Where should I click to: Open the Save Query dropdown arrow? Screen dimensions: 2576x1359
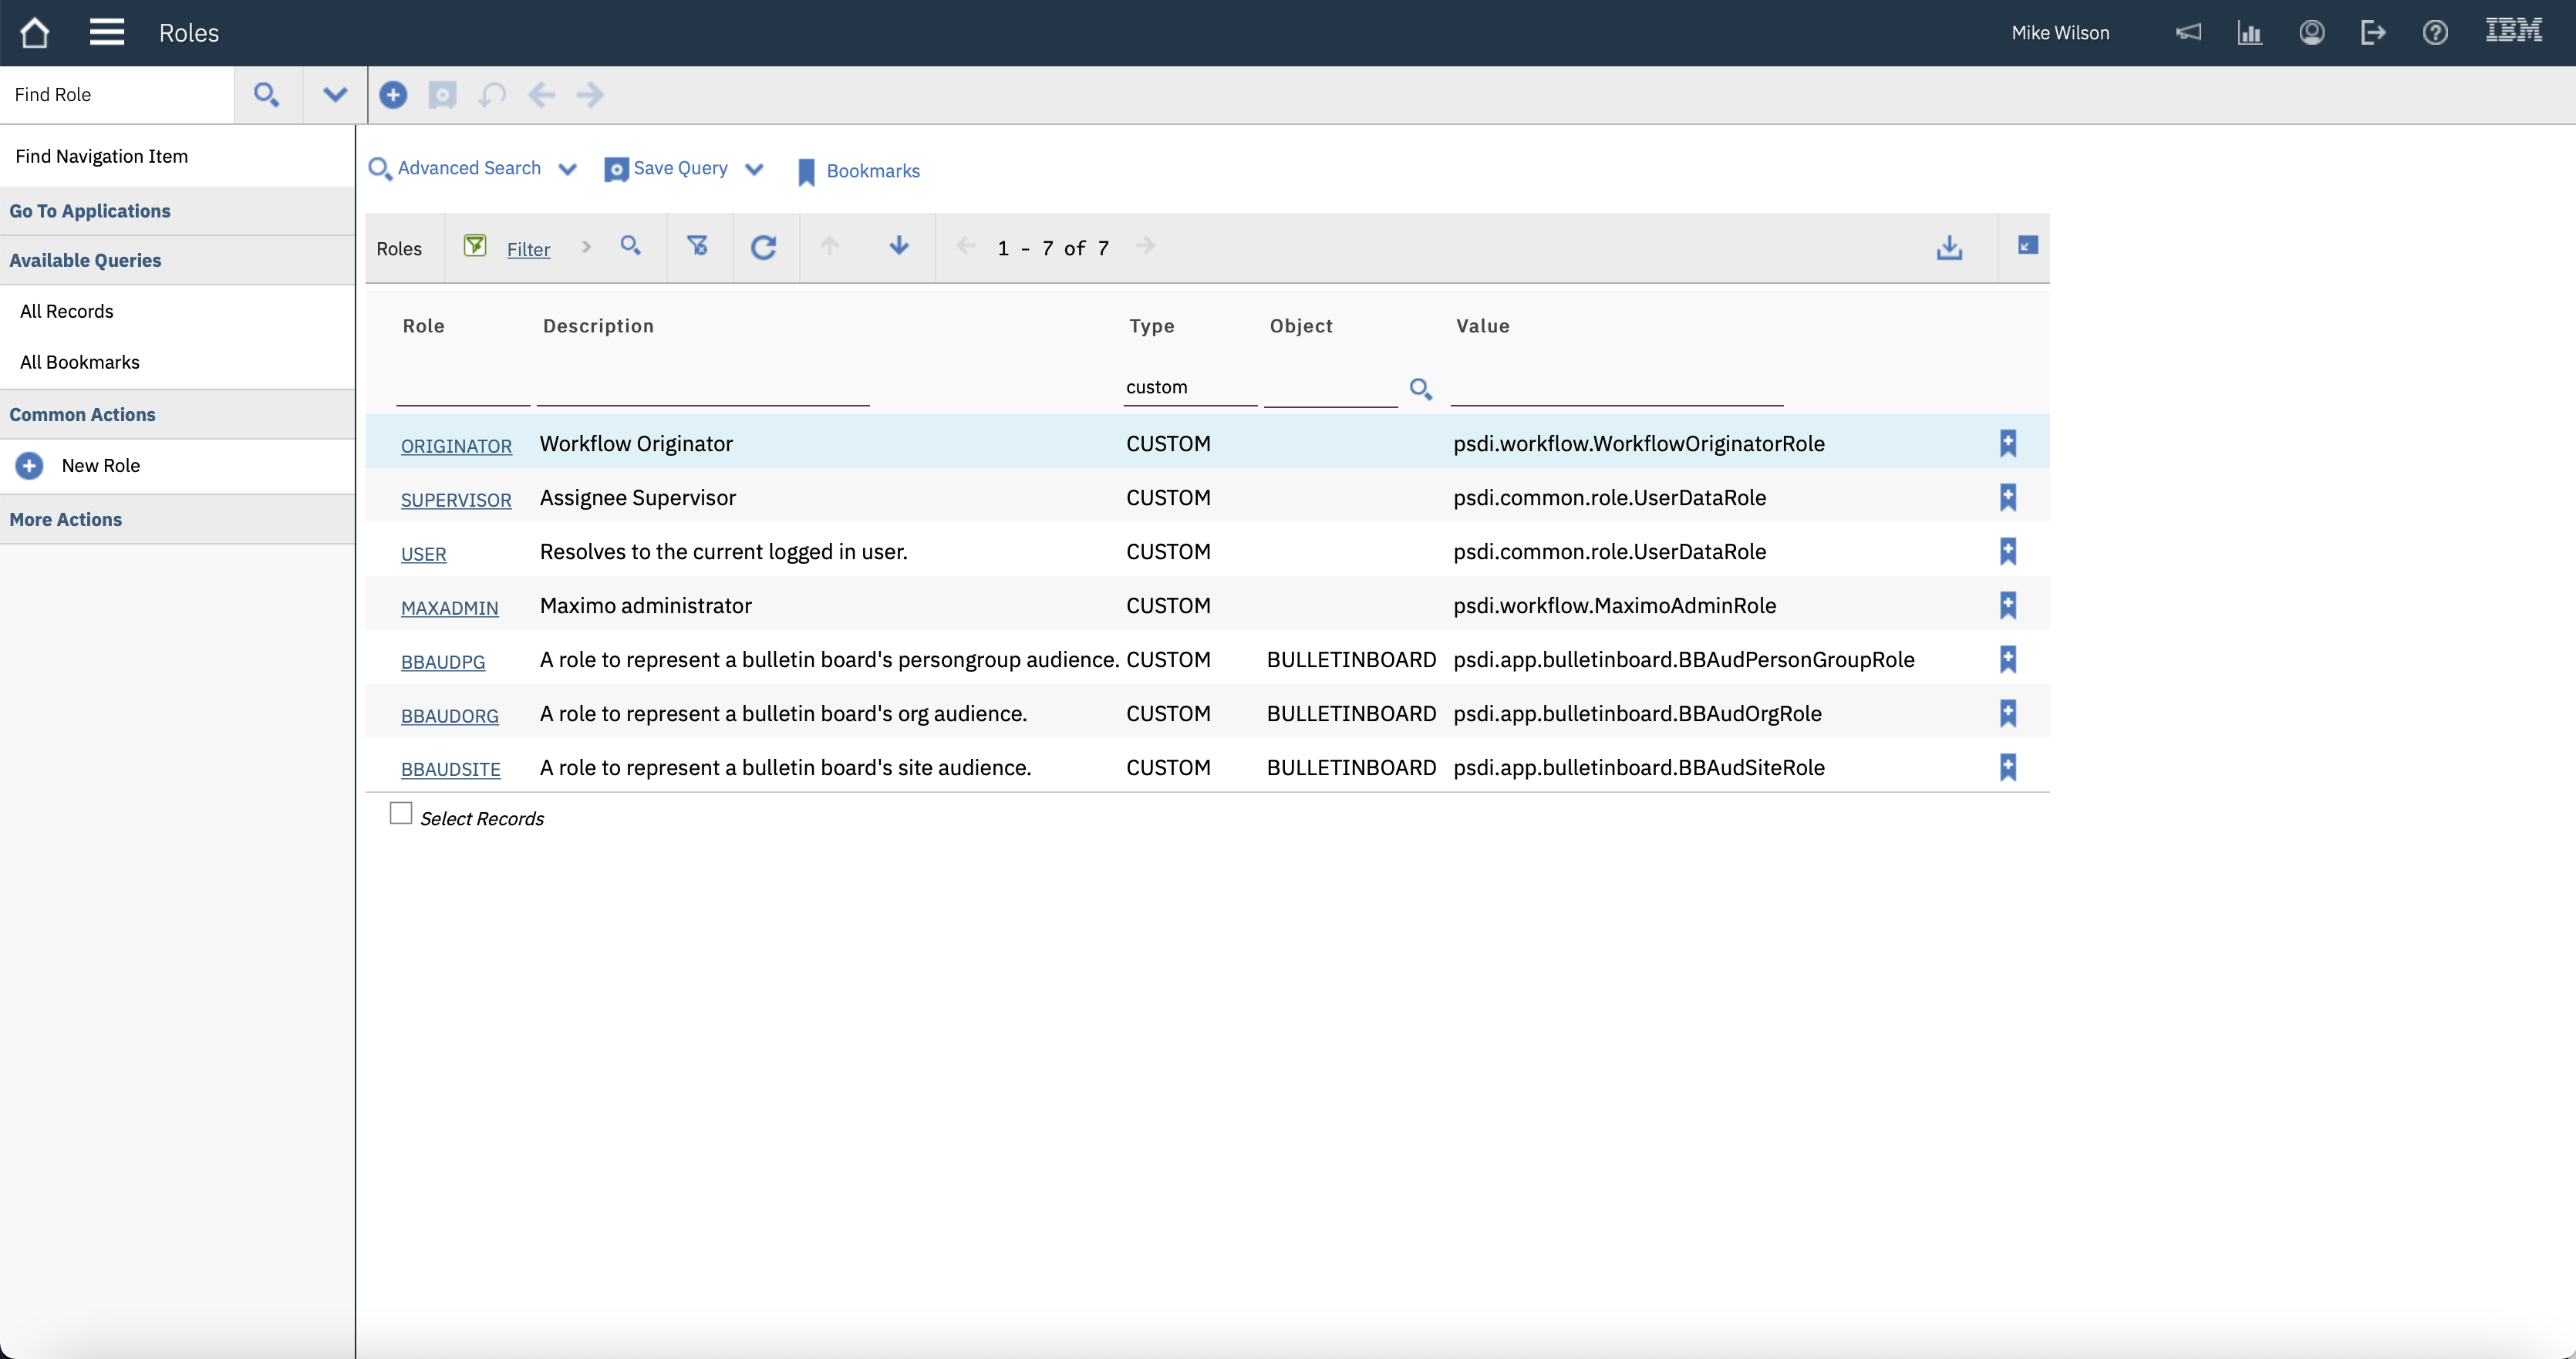tap(754, 169)
